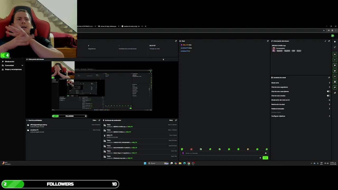The width and height of the screenshot is (338, 190).
Task: Click the share nodes icon in sidebar
Action: tap(335, 93)
